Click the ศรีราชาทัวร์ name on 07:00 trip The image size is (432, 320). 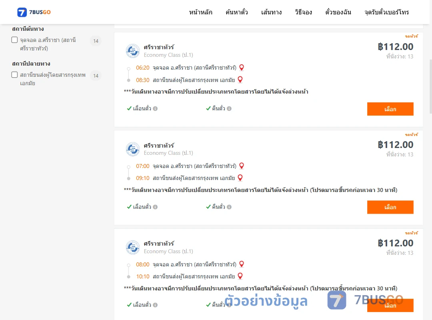159,145
